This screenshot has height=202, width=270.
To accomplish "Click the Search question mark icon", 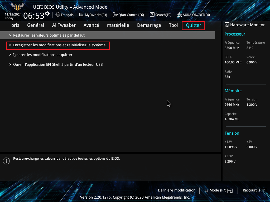I will coord(152,15).
